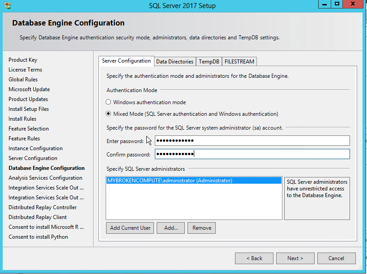Select Mixed Mode authentication radio button
Screen dimensions: 367x274
pos(108,114)
